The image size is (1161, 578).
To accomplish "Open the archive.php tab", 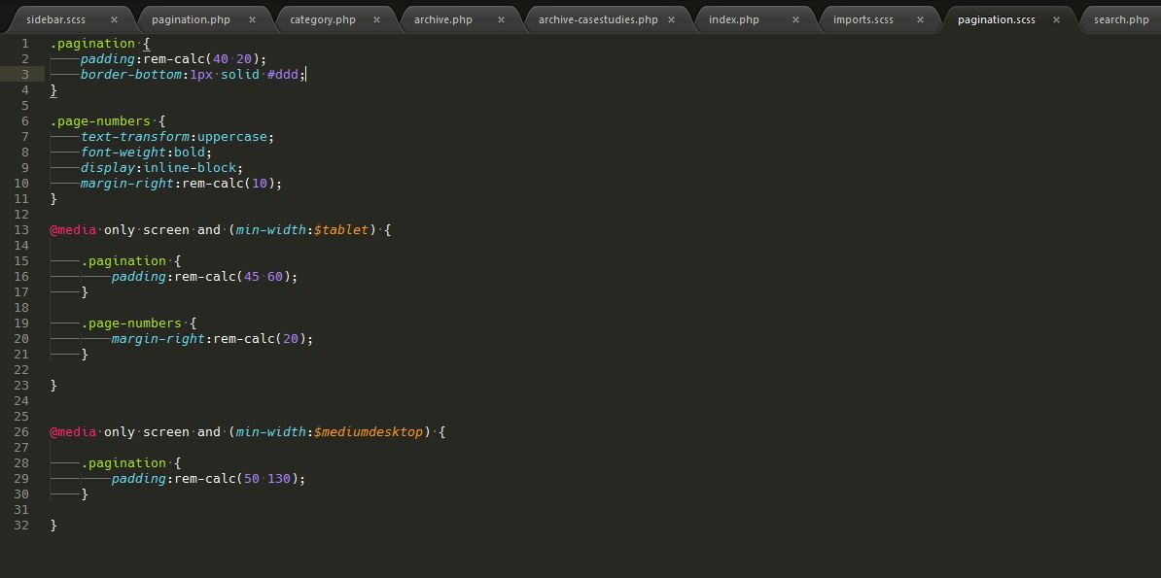I will click(442, 20).
